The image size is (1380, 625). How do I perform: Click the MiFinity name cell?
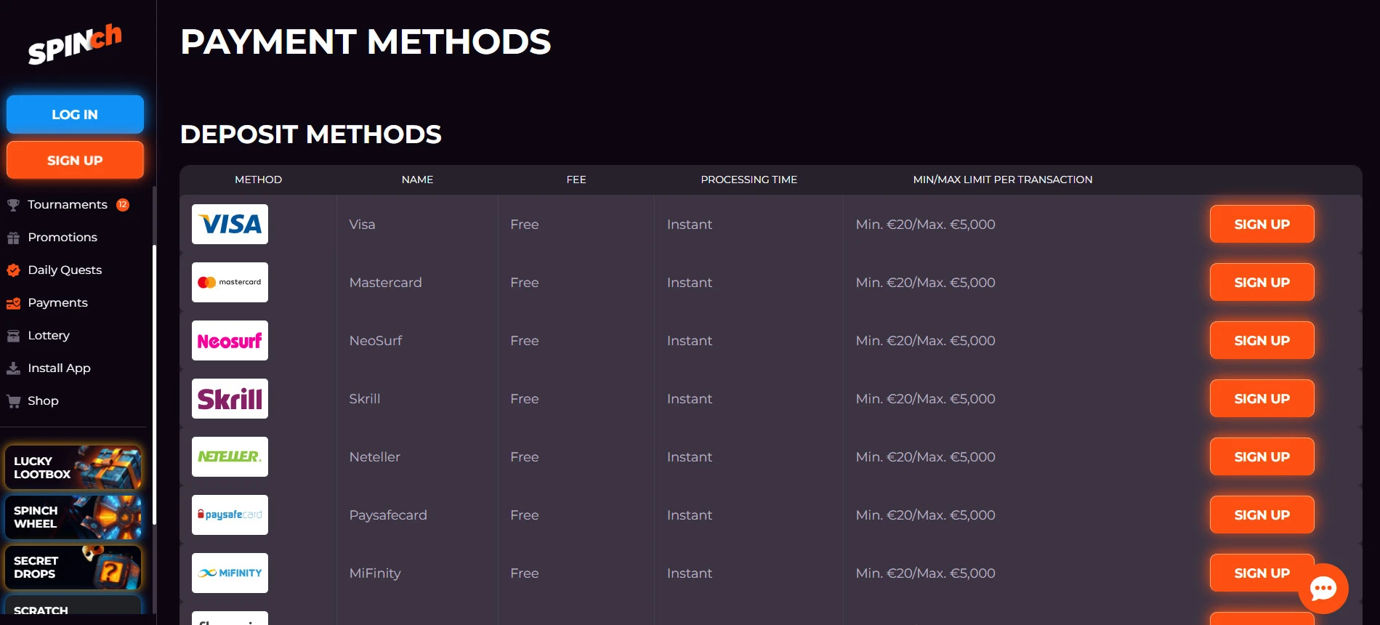(374, 573)
